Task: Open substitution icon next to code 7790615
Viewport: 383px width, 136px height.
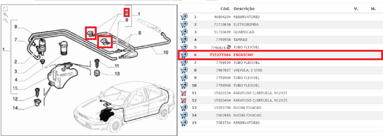Action: pyautogui.click(x=229, y=47)
